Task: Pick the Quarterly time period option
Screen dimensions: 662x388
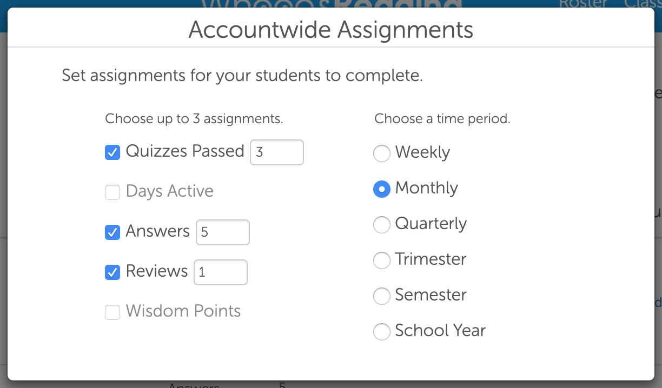Action: coord(382,225)
